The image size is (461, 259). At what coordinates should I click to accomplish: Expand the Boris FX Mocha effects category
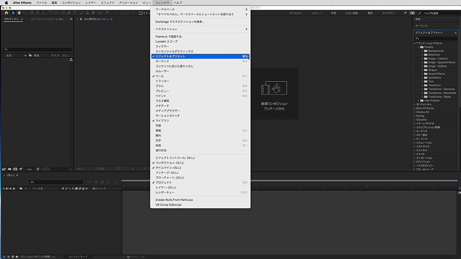coord(414,108)
